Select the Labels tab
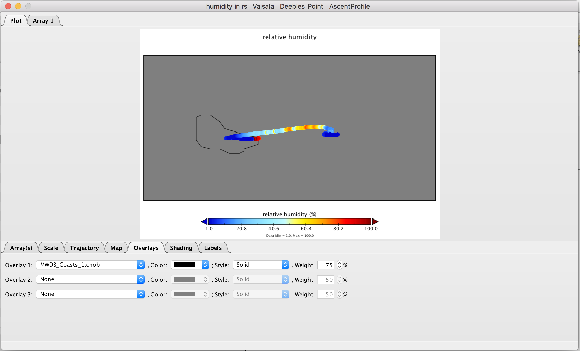The height and width of the screenshot is (351, 580). [x=213, y=248]
